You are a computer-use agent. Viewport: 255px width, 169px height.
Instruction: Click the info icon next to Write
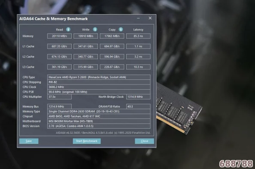pos(95,30)
